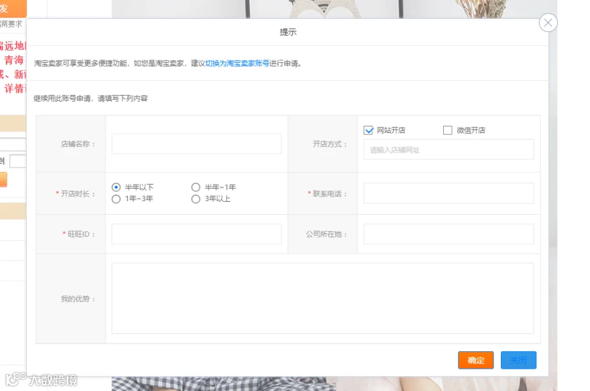
Task: Confirm with the orange 确定 button
Action: point(476,360)
